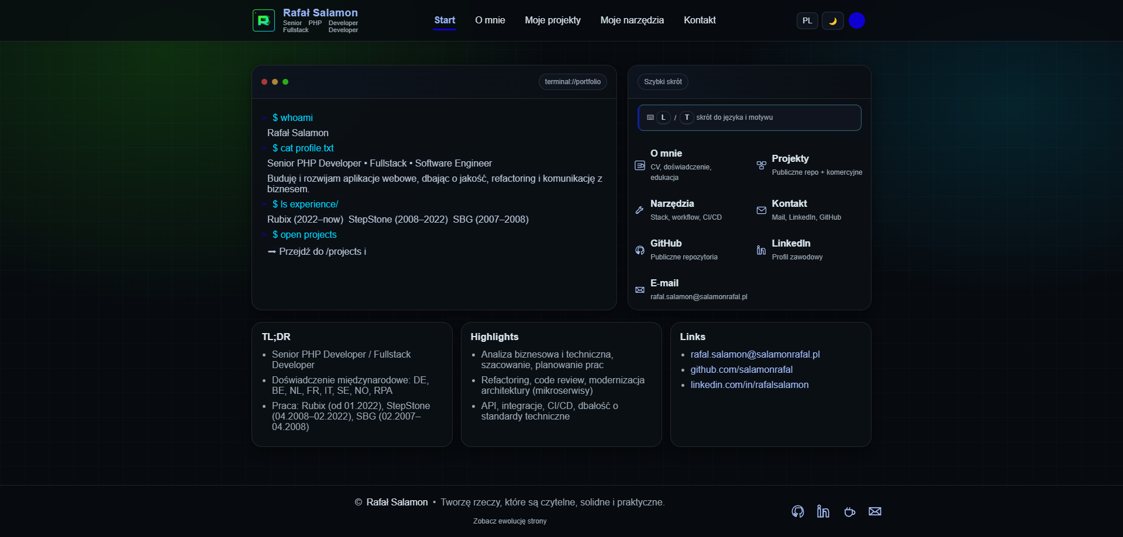Image resolution: width=1123 pixels, height=537 pixels.
Task: Click the CV icon next to O mnie shortcut
Action: (x=640, y=165)
